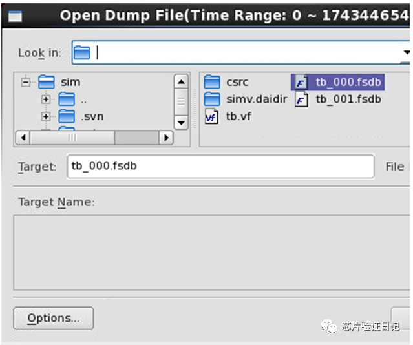Select .svn folder label in tree

click(x=92, y=116)
